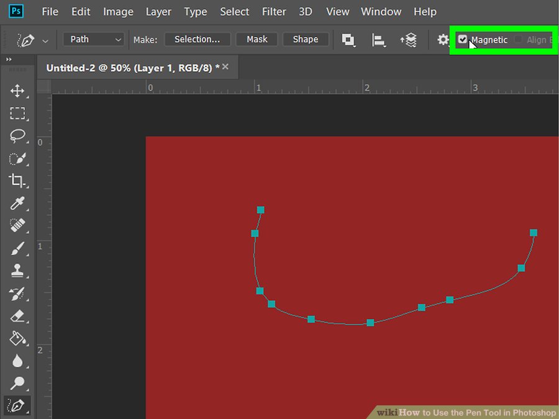This screenshot has height=419, width=559.
Task: Select the History Brush tool
Action: click(x=17, y=294)
